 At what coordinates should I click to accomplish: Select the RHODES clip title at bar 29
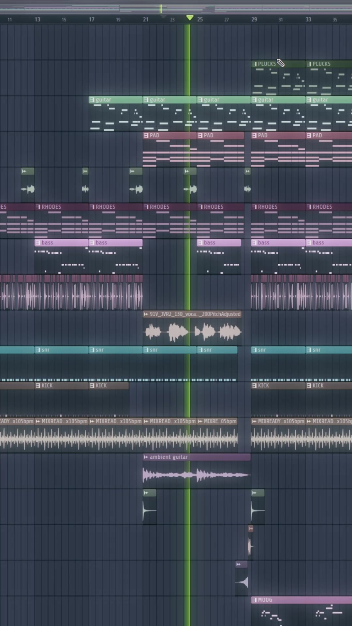coord(268,207)
